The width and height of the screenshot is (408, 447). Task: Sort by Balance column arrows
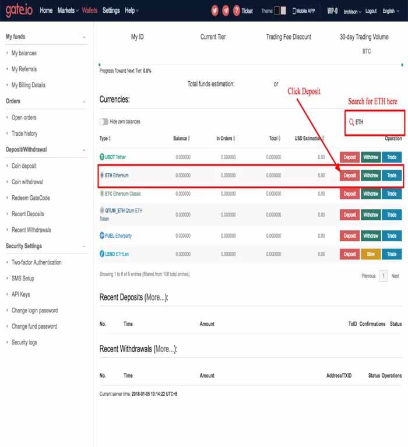click(x=189, y=139)
